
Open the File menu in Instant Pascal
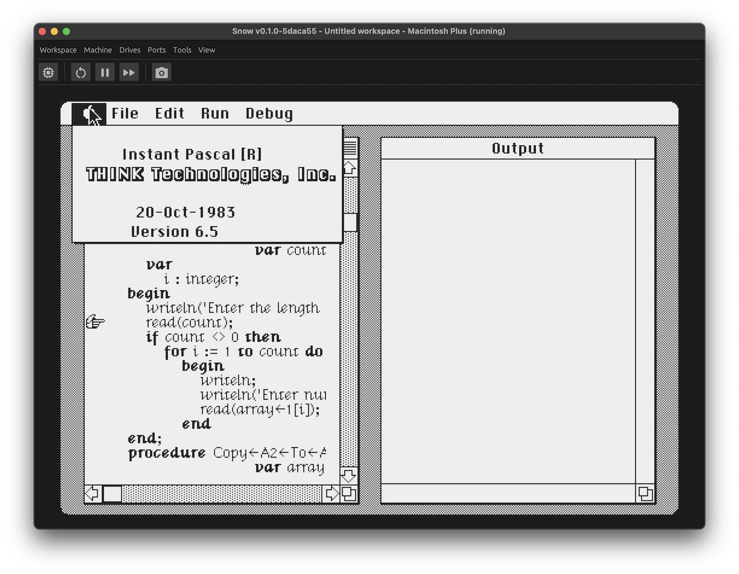[x=125, y=113]
